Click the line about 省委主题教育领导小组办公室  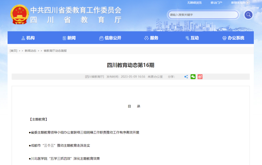pos(84,133)
